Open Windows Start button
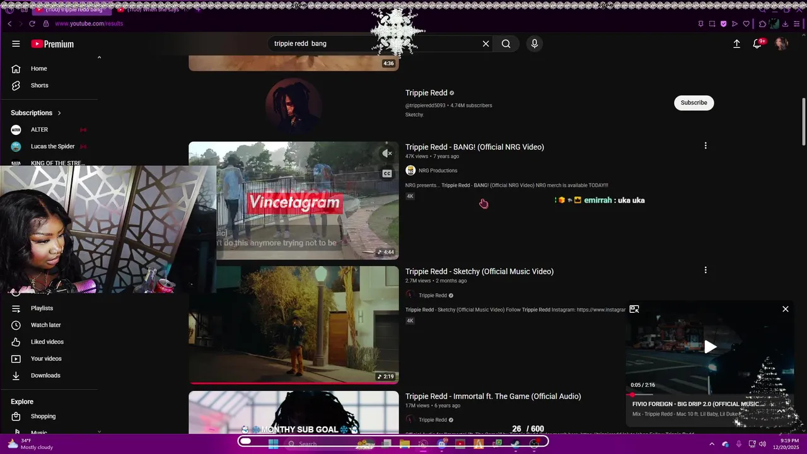The width and height of the screenshot is (807, 454). (x=273, y=444)
